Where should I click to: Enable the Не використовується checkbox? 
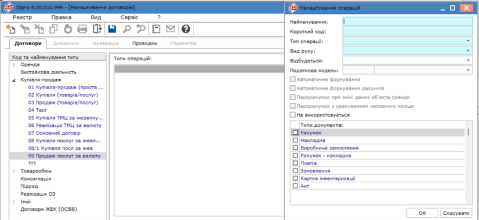(293, 115)
